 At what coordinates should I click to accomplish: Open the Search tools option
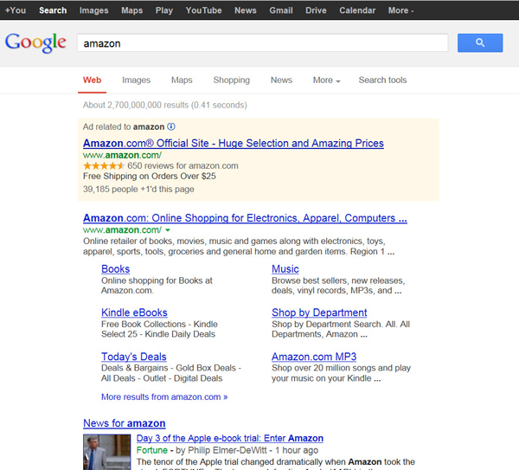382,80
